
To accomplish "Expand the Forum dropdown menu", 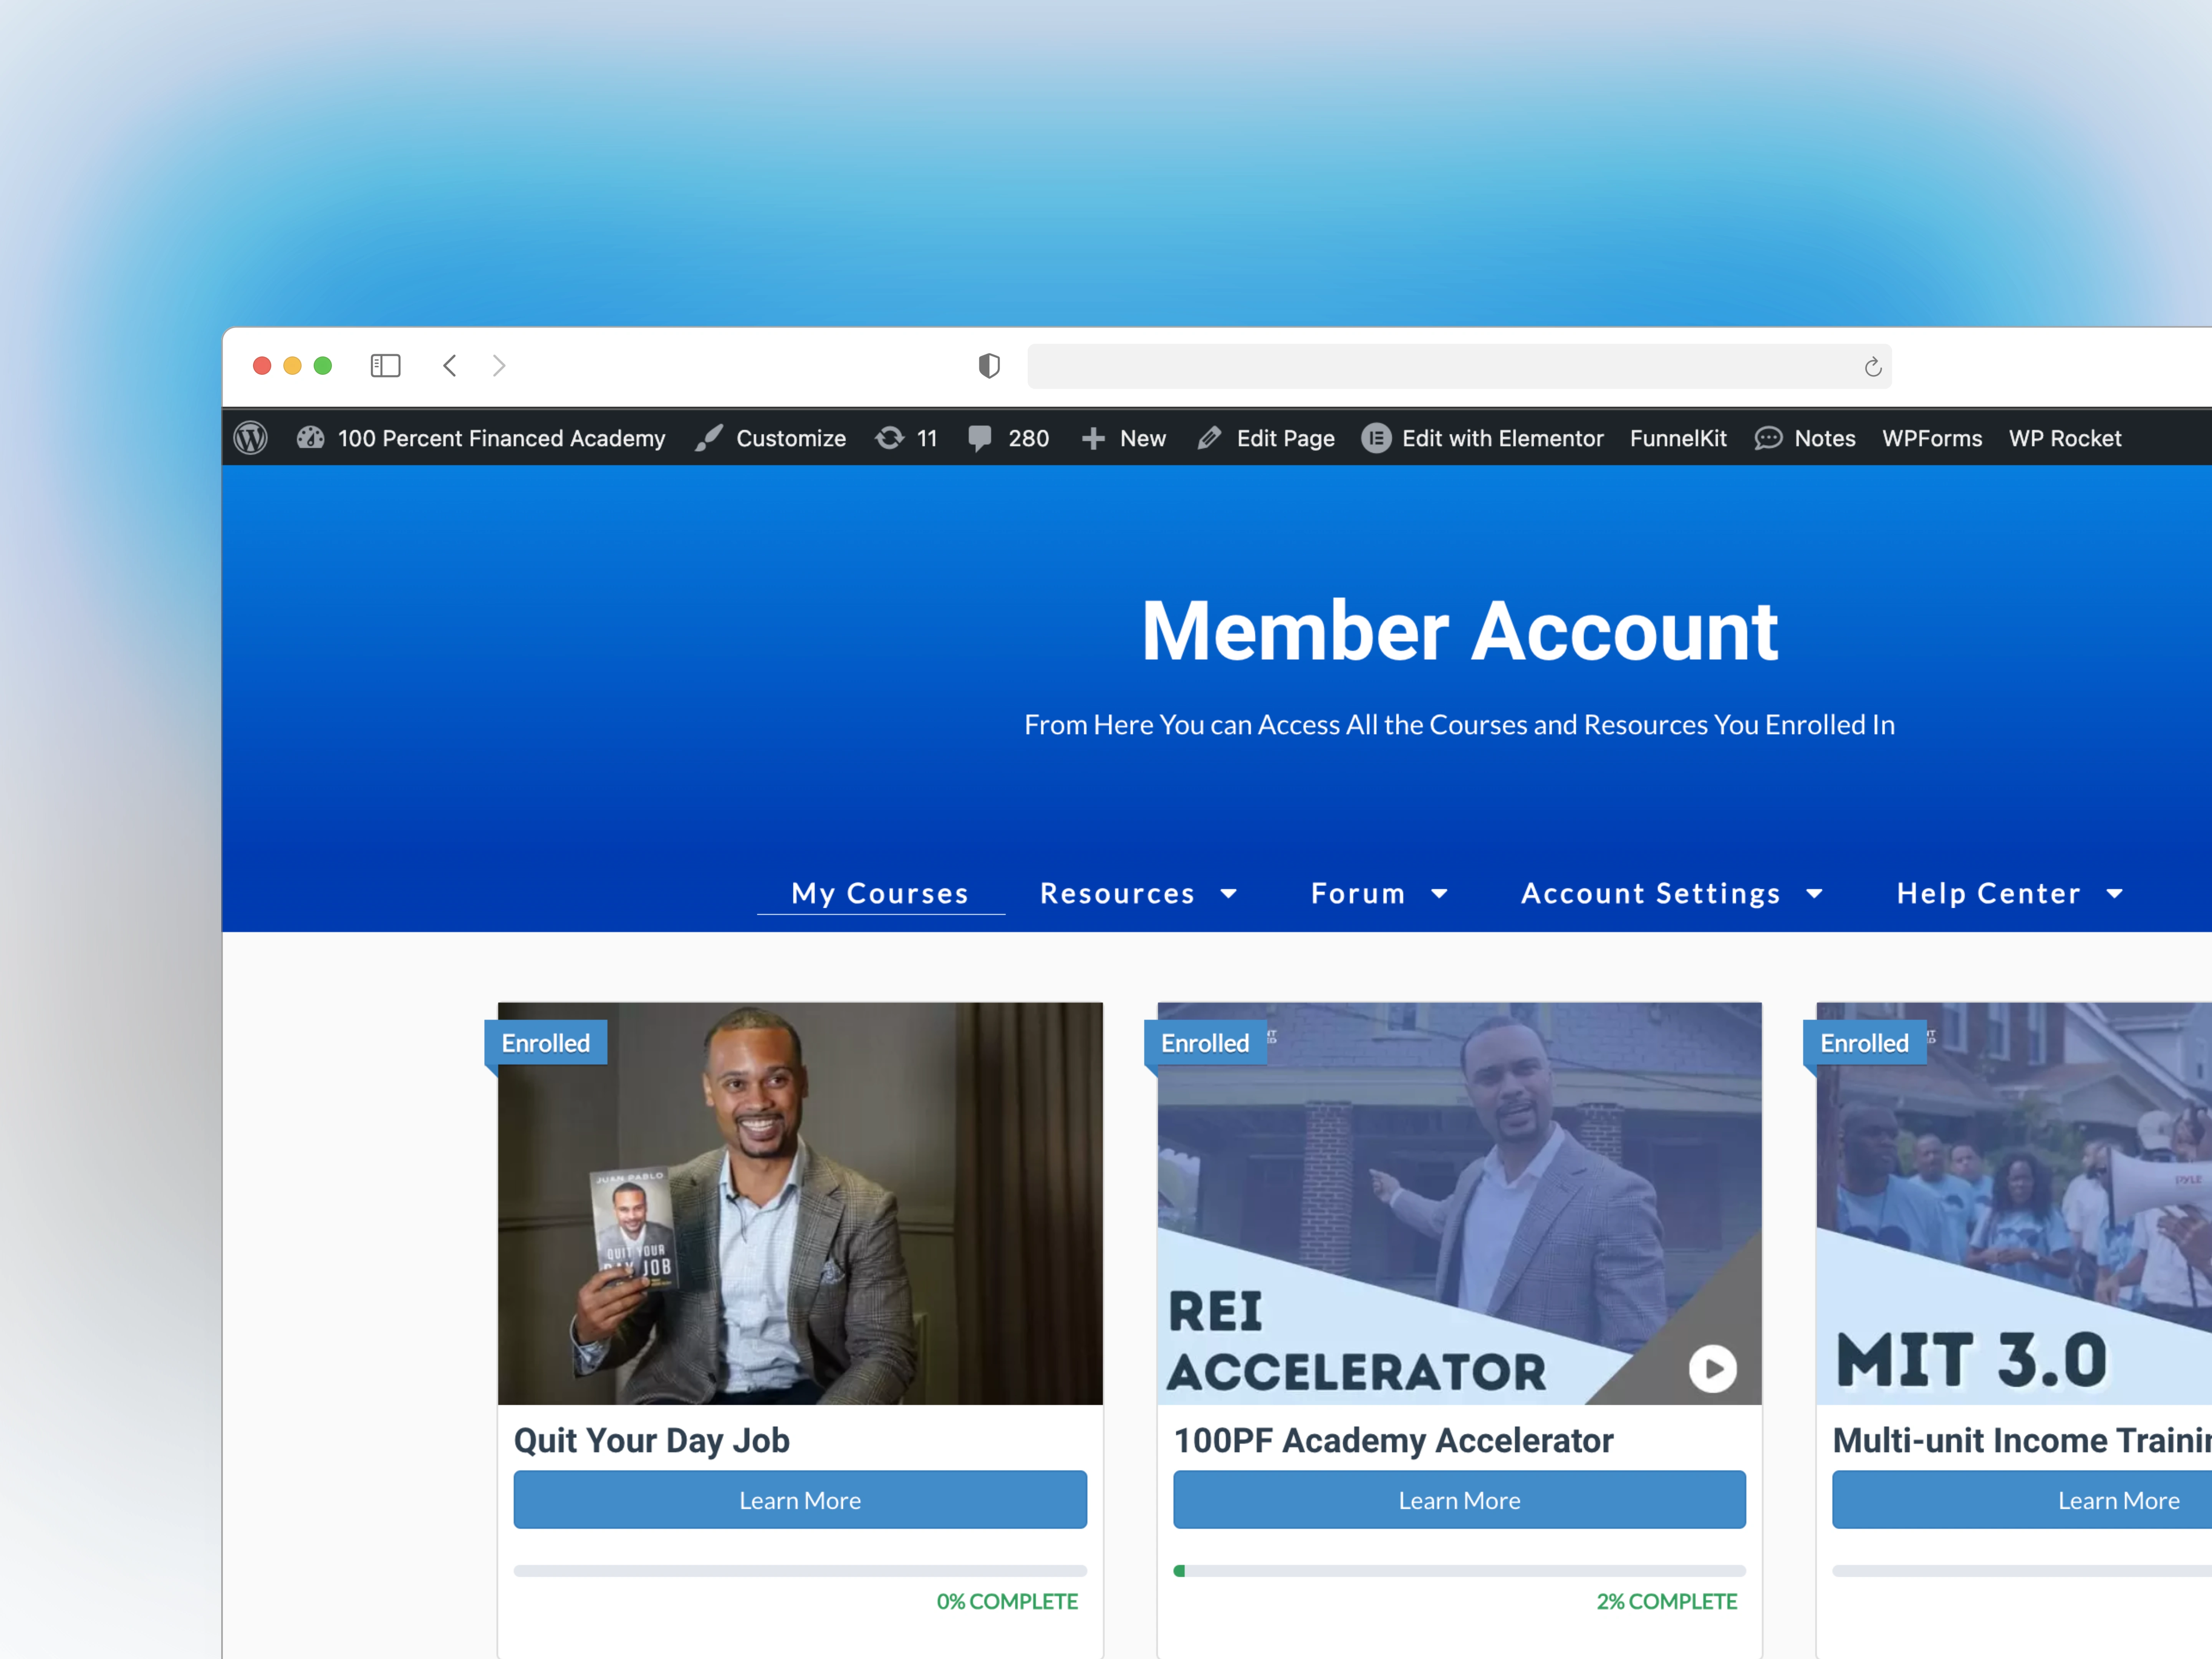I will pos(1358,893).
